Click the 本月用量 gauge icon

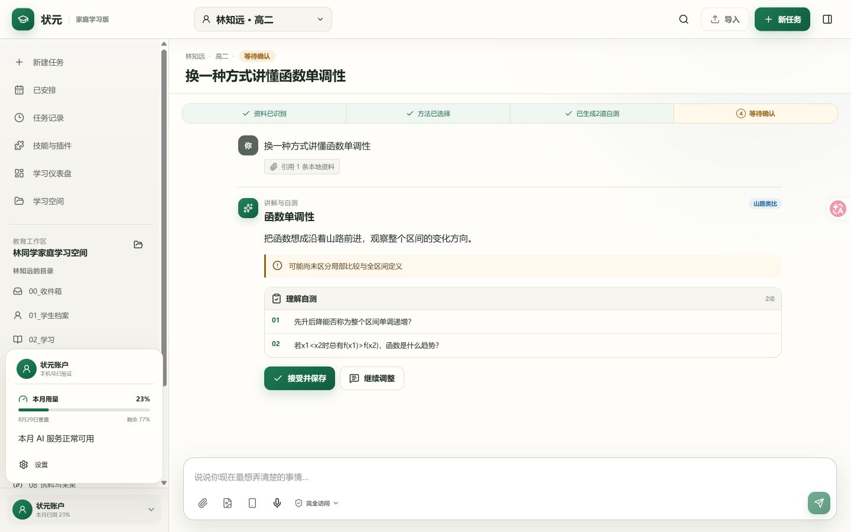point(23,399)
